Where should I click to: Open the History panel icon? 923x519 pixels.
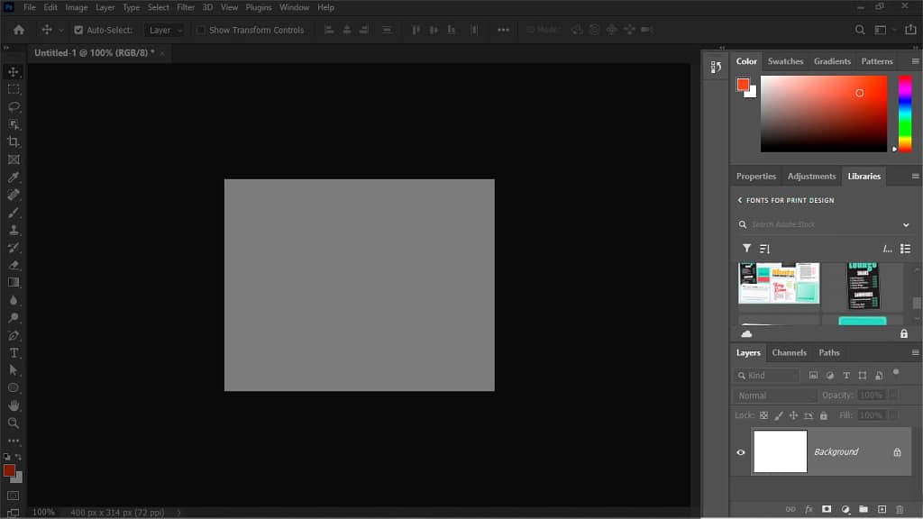pyautogui.click(x=716, y=67)
